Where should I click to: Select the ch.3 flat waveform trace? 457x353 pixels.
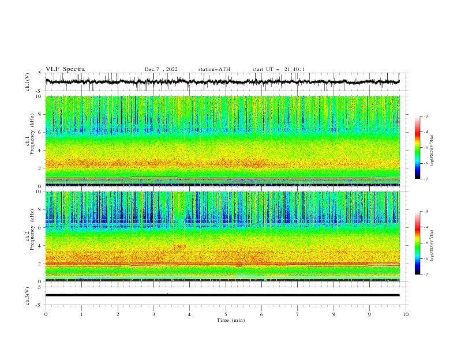(222, 295)
